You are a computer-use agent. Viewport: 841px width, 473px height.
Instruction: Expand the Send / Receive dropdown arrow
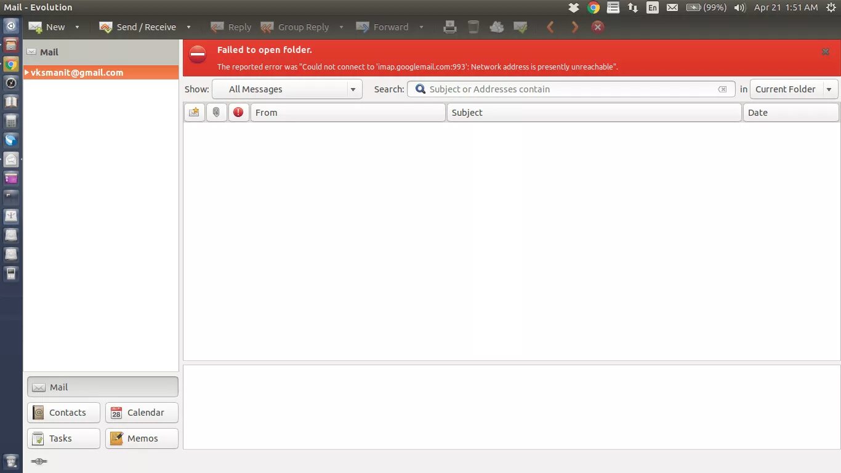(x=188, y=27)
